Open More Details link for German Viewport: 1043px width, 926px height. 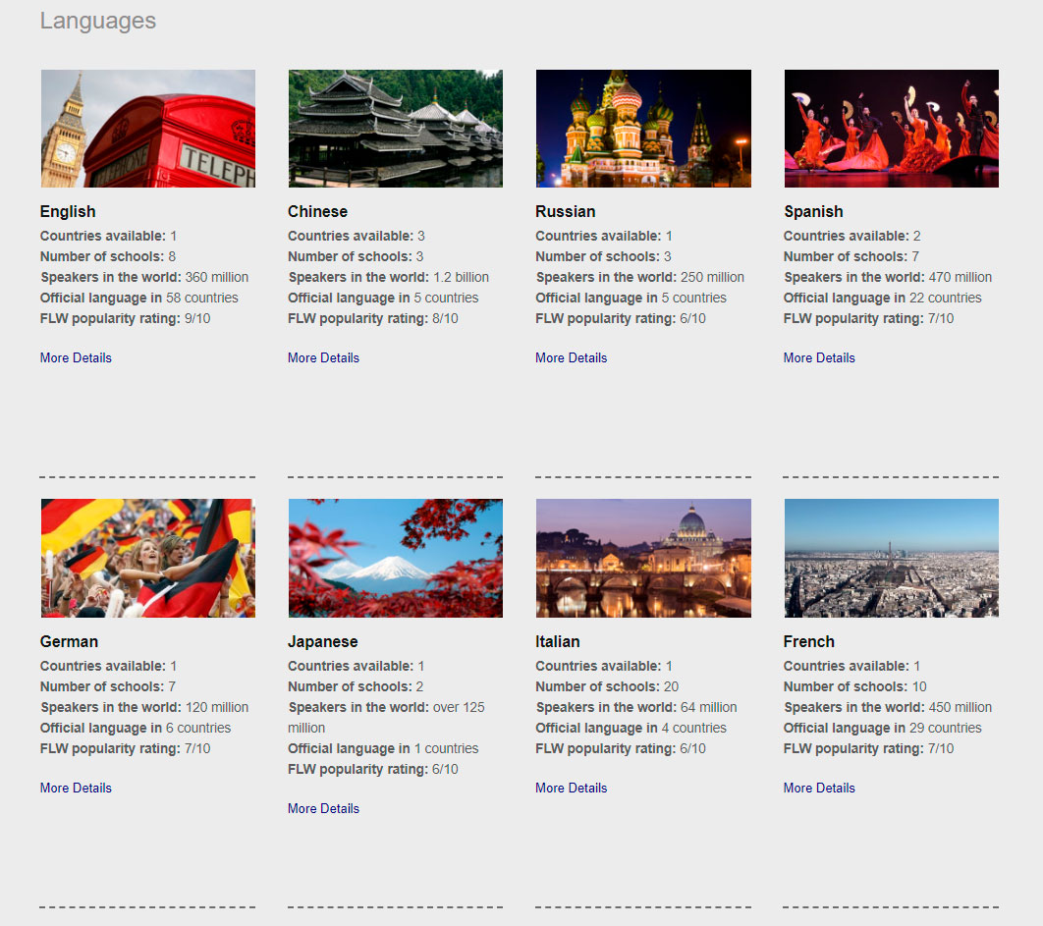pyautogui.click(x=76, y=788)
